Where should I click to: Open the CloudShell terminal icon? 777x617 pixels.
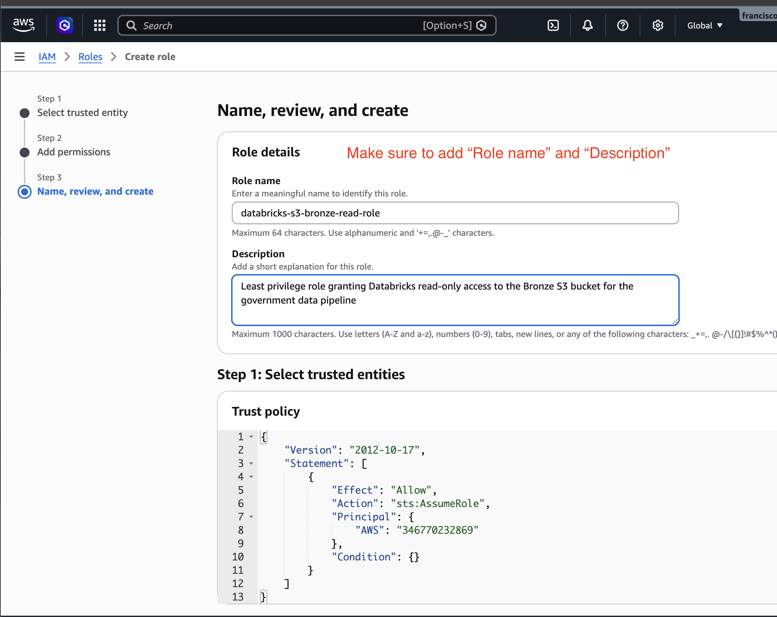point(553,25)
